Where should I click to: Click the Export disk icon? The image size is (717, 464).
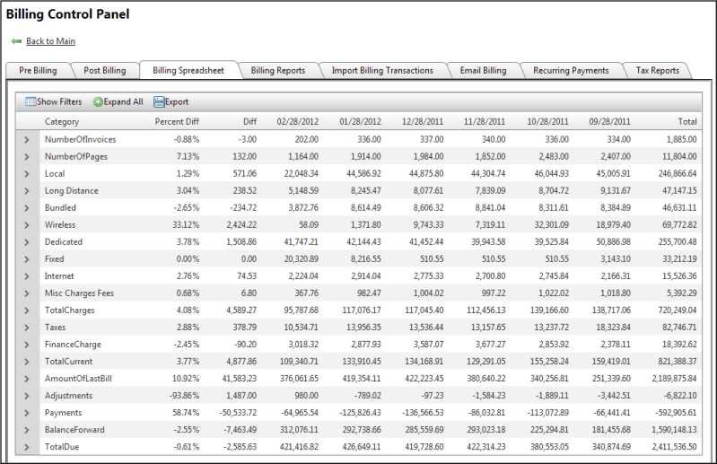click(159, 102)
